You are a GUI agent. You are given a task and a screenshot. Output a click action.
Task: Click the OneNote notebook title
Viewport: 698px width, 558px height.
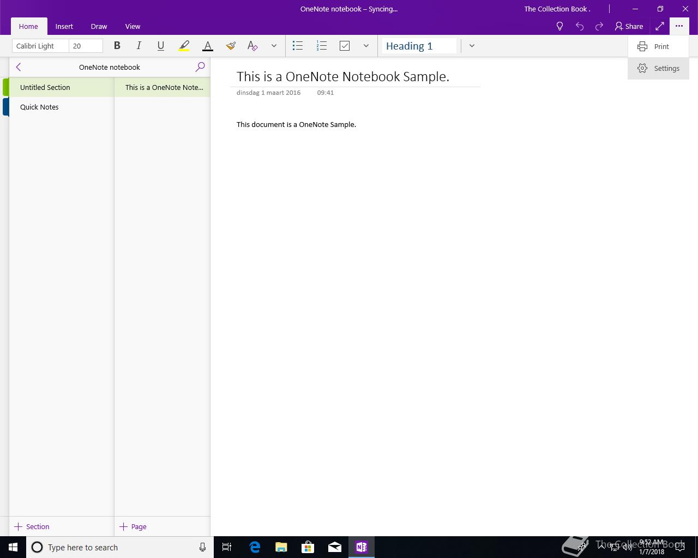pyautogui.click(x=110, y=67)
